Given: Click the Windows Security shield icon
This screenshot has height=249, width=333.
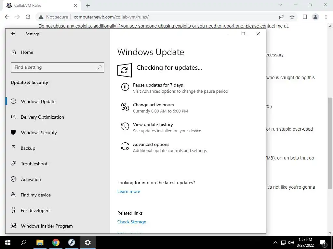Looking at the screenshot, I should [13, 132].
